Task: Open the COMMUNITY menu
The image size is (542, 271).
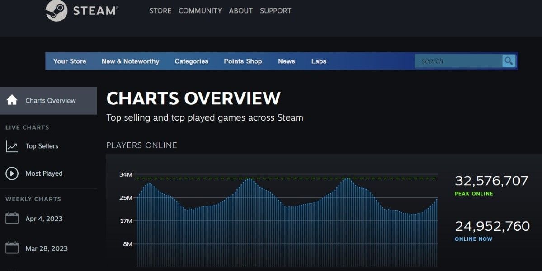Action: [x=200, y=11]
